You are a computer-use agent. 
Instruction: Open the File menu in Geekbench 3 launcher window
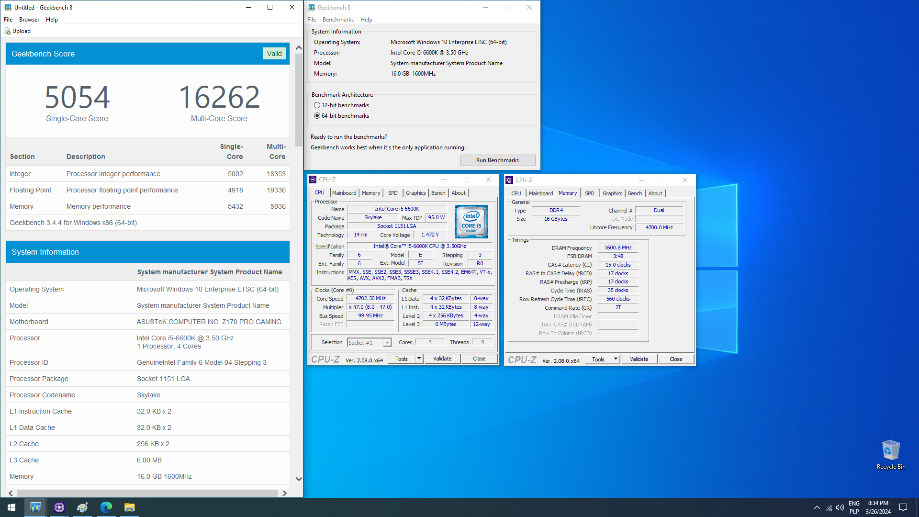coord(312,20)
